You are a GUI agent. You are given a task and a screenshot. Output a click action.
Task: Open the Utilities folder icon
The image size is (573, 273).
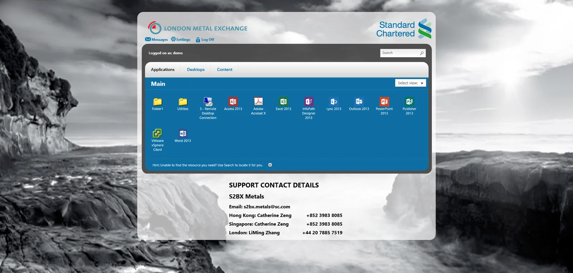183,102
